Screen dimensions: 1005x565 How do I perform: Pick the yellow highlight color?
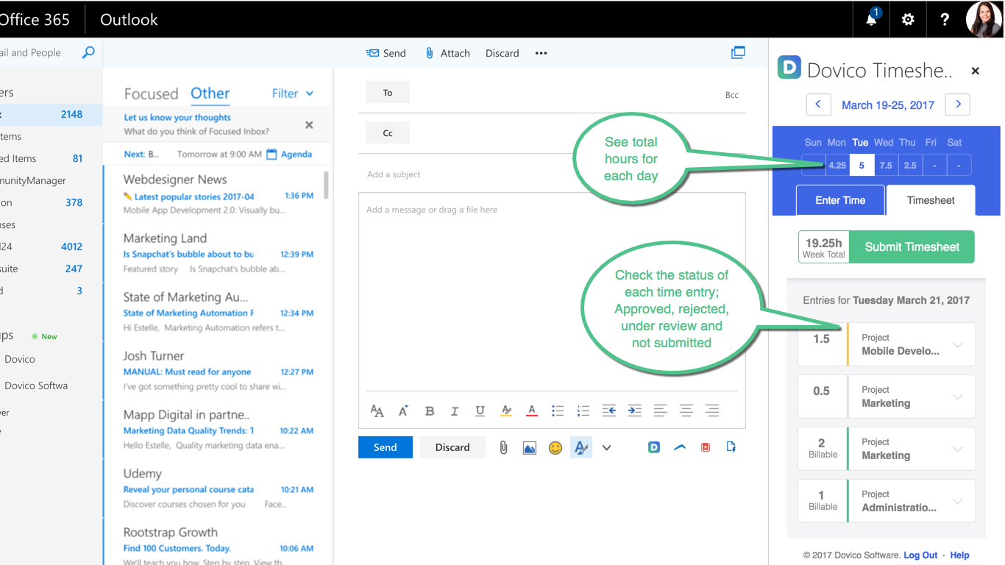[x=506, y=411]
